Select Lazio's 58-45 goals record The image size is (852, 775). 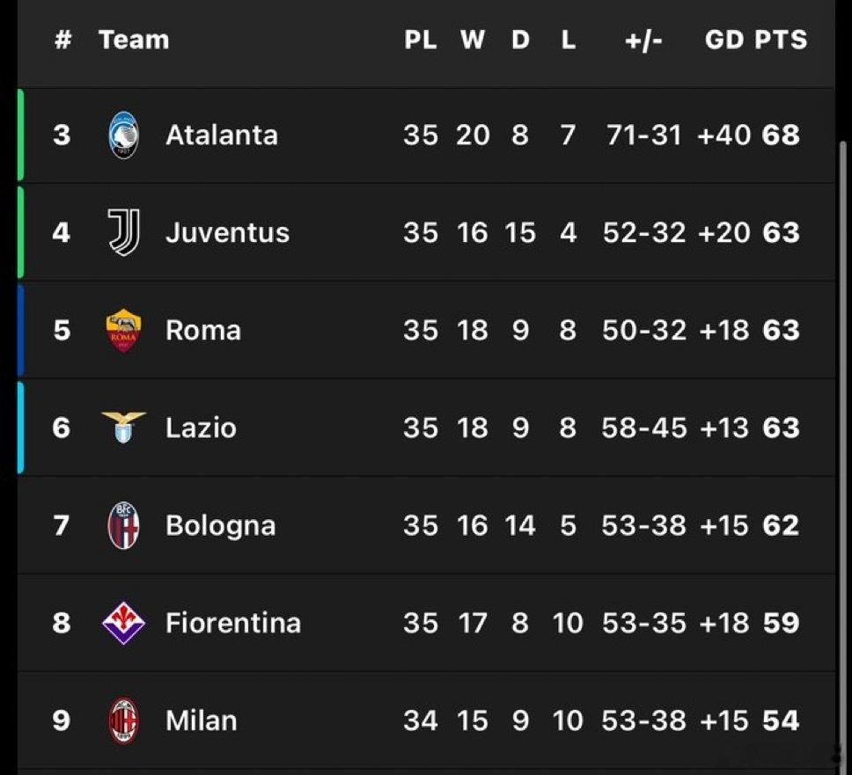tap(644, 428)
